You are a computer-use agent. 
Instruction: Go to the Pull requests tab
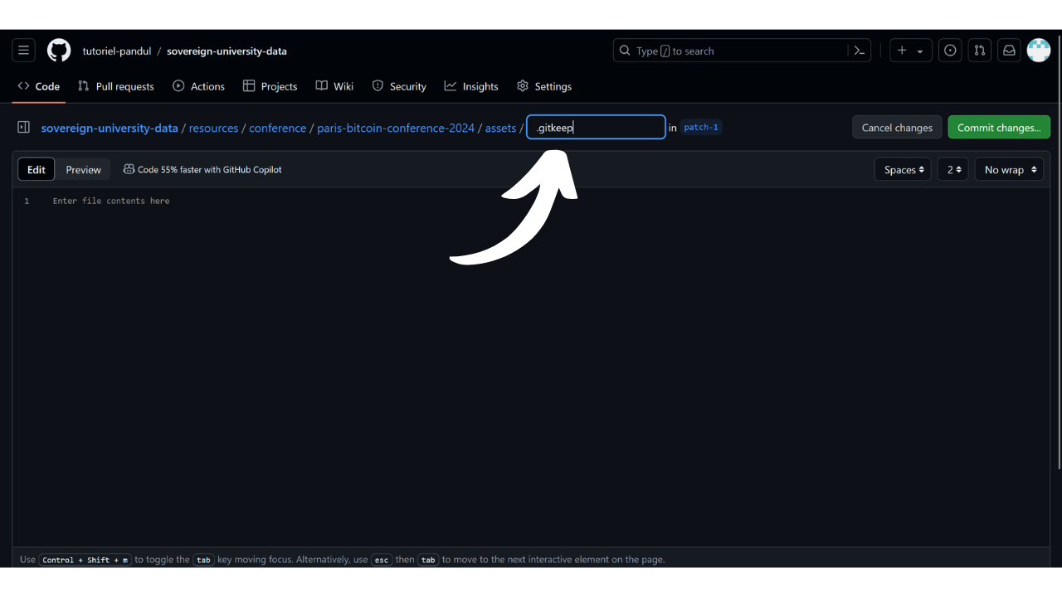pyautogui.click(x=116, y=86)
